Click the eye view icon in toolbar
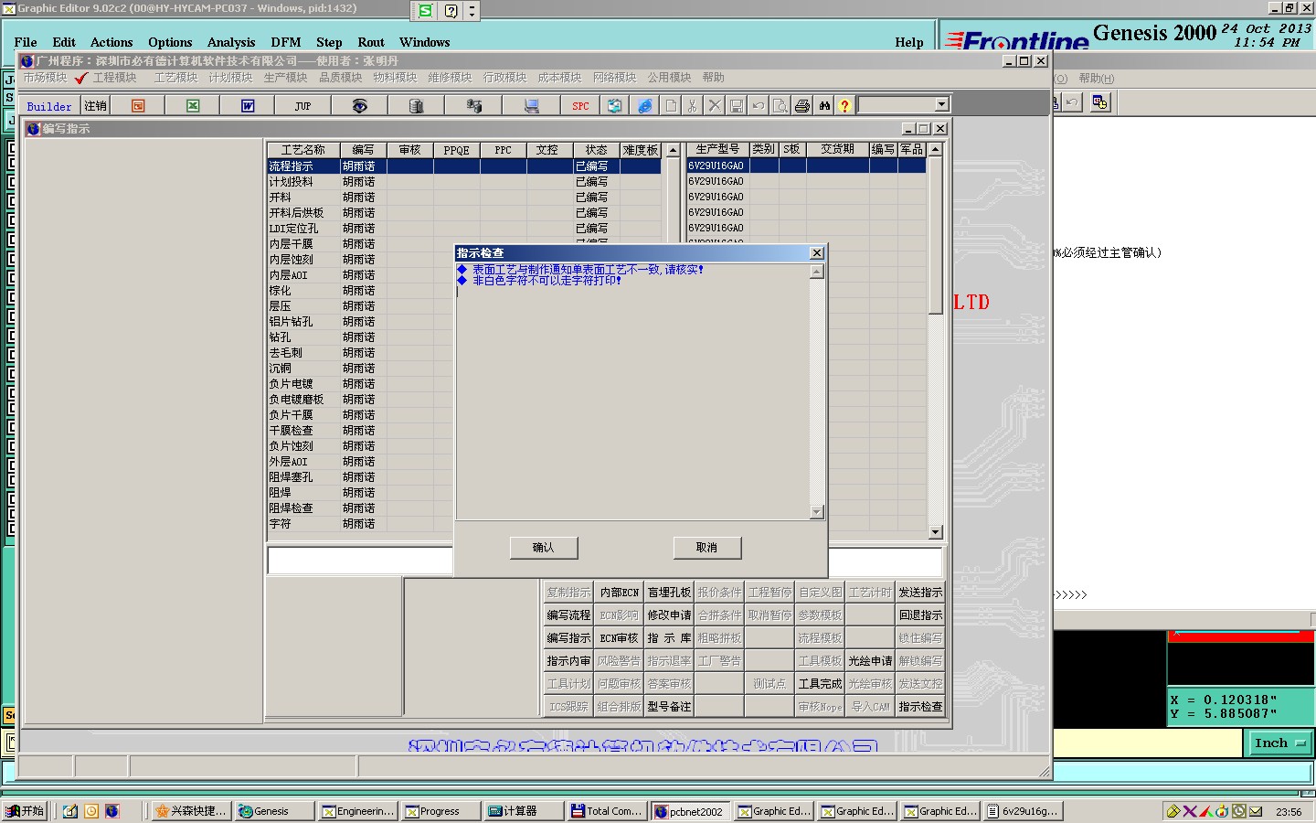Viewport: 1316px width, 823px height. coord(360,106)
